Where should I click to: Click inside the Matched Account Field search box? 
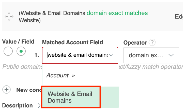point(78,55)
